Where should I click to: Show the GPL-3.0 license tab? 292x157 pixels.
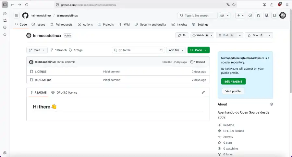pos(64,92)
